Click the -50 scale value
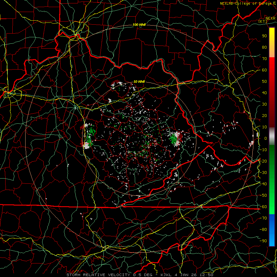Screen dimensions: 277x277 click(x=263, y=195)
